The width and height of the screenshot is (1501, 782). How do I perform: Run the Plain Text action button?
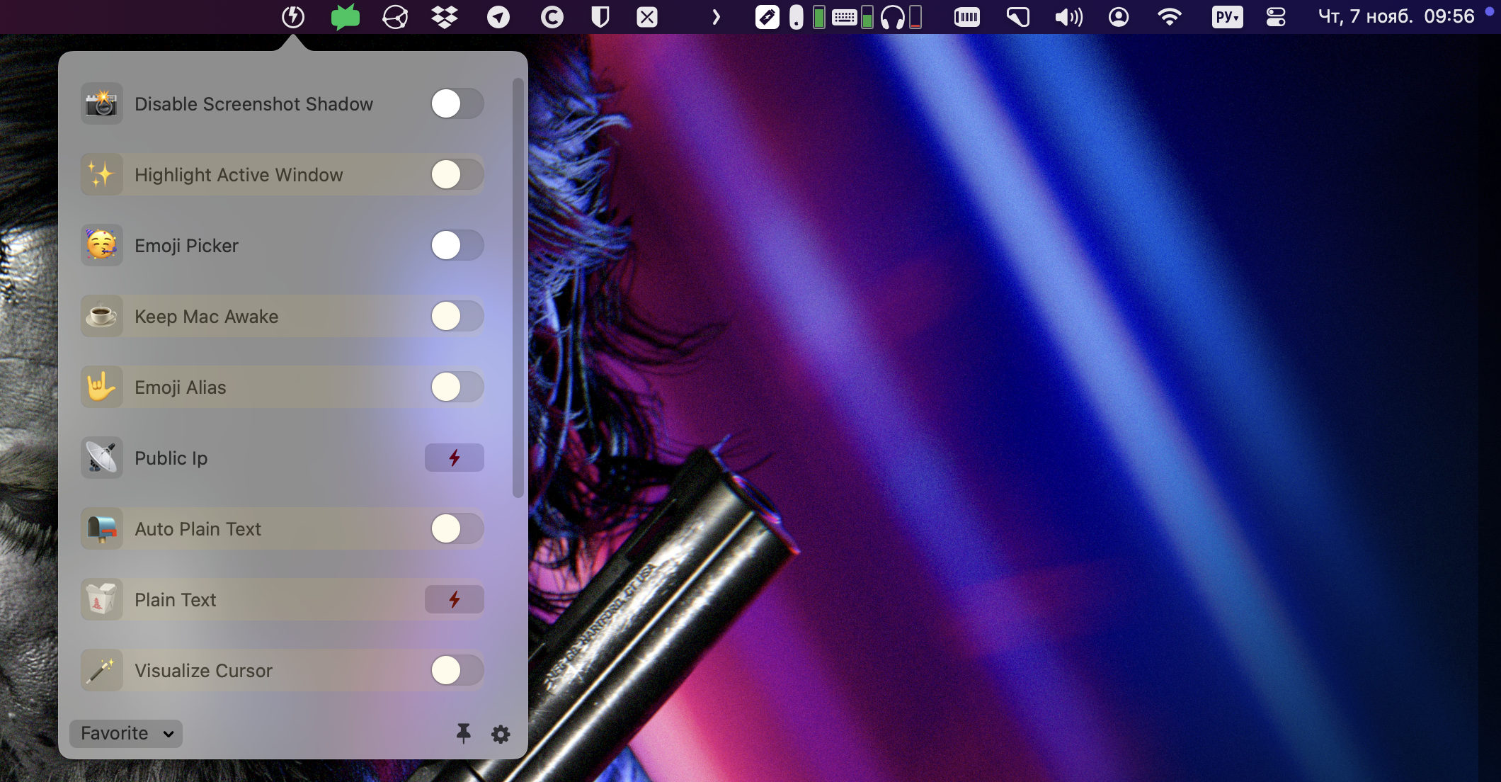[454, 600]
